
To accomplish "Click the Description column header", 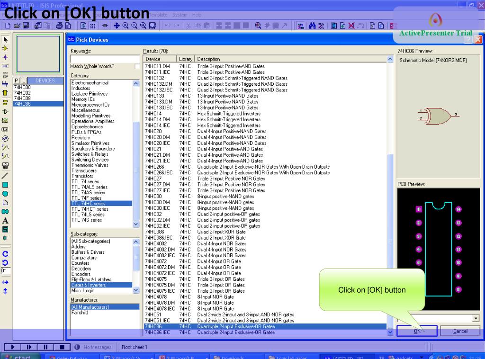I will (x=291, y=59).
